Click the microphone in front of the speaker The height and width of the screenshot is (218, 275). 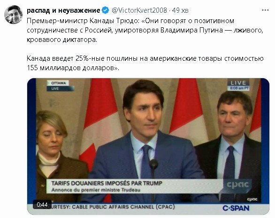click(x=153, y=165)
